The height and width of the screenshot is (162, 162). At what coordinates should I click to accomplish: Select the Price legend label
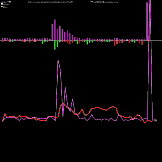pyautogui.click(x=5, y=7)
